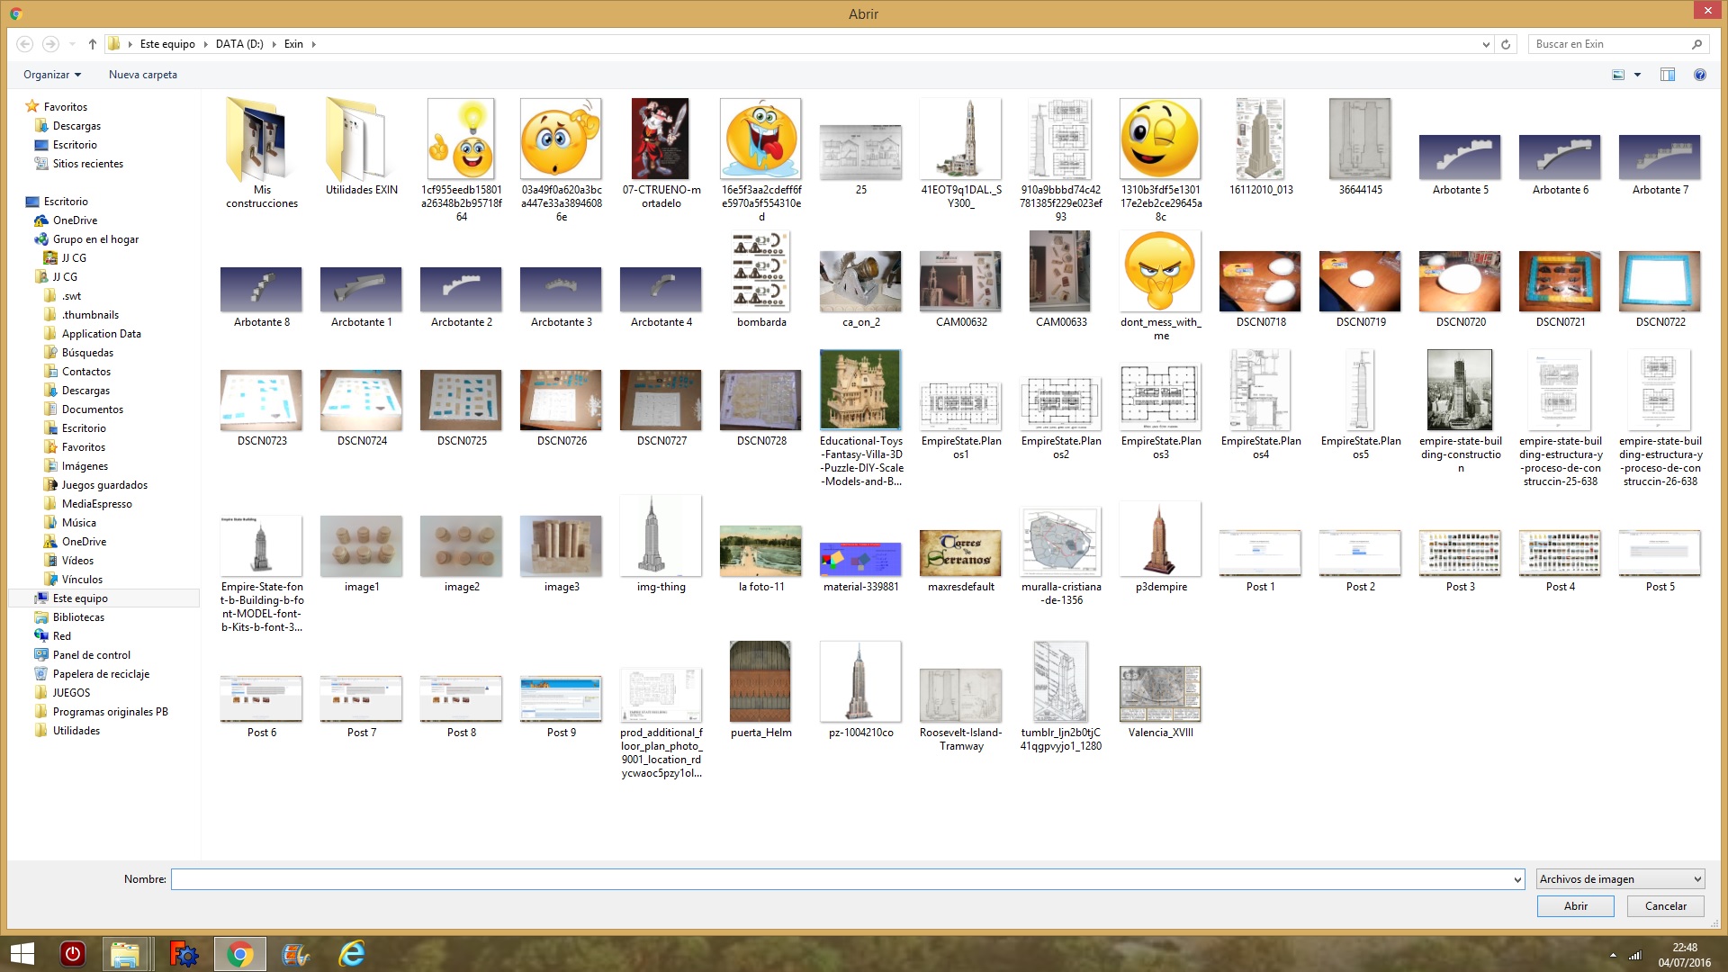Open Internet Explorer from the taskbar

351,954
